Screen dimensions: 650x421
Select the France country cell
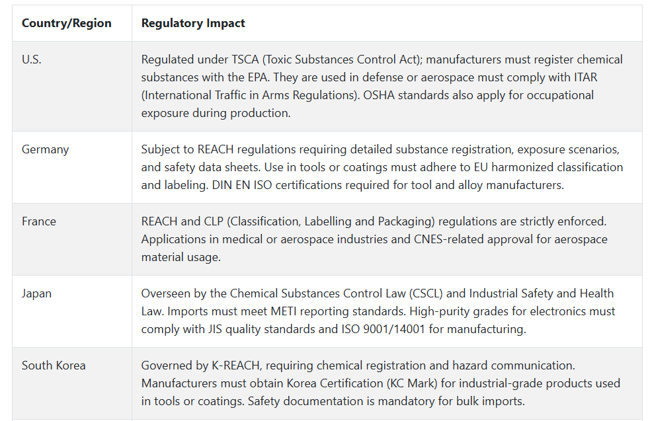tap(38, 221)
